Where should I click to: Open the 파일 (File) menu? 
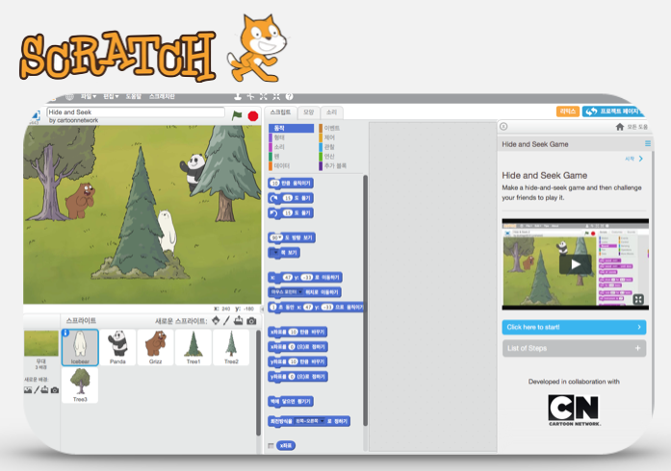click(x=89, y=96)
